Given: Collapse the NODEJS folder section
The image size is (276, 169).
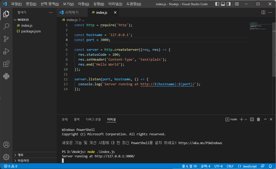Looking at the screenshot, I should point(35,20).
